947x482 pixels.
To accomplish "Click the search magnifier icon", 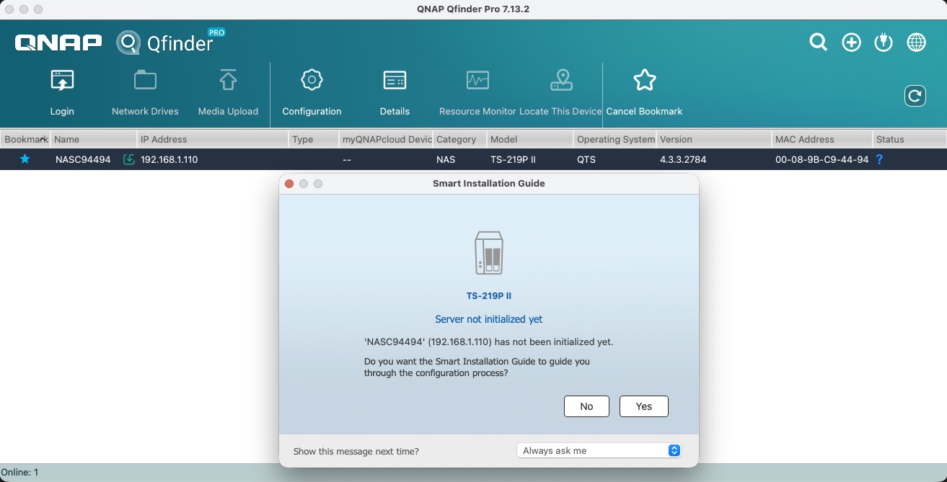I will tap(818, 43).
